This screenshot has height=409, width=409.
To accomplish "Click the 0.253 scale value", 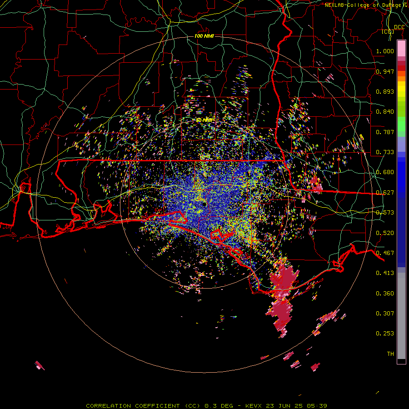I will [x=385, y=334].
